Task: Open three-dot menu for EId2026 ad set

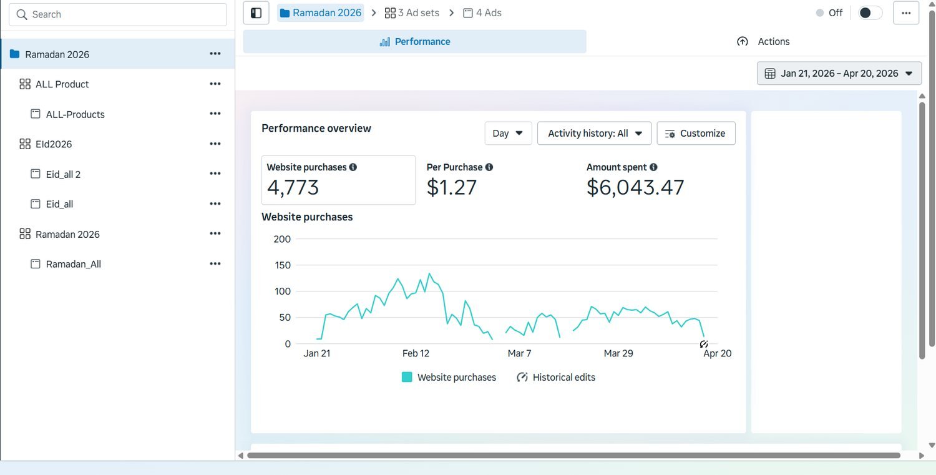Action: 215,144
